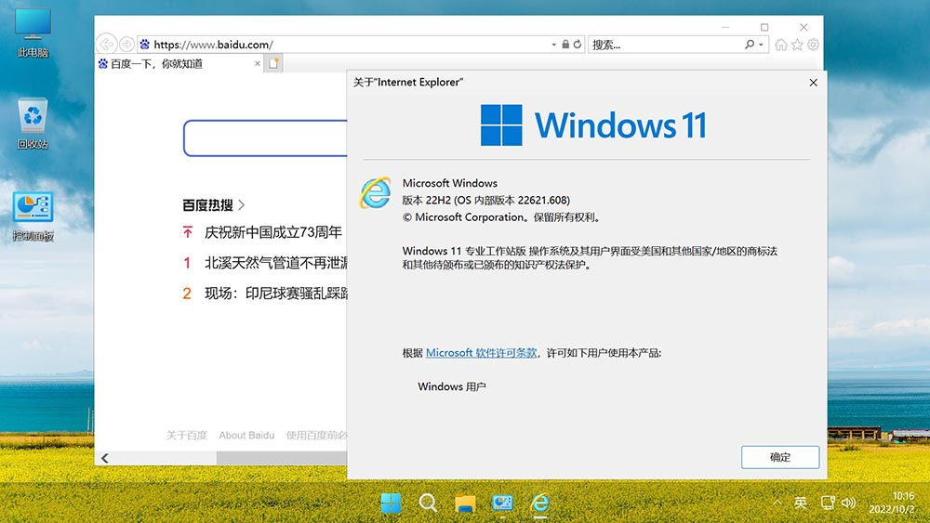Close the About Internet Explorer dialog
The height and width of the screenshot is (523, 930).
click(x=813, y=83)
